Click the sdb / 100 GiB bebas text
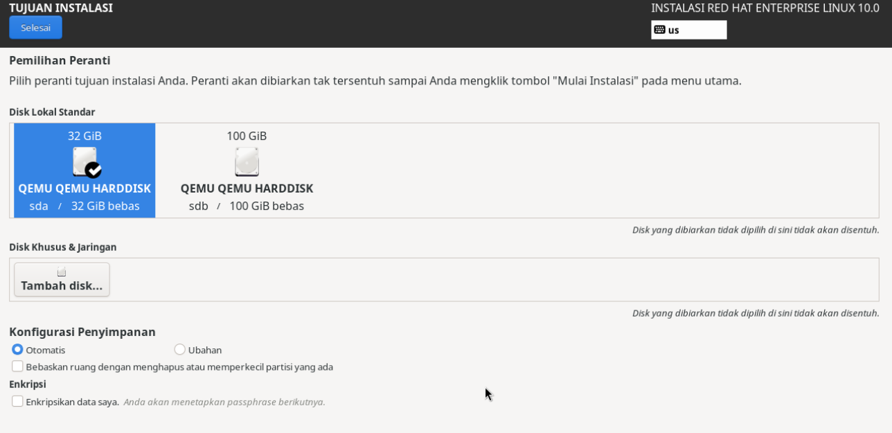892x433 pixels. coord(247,206)
